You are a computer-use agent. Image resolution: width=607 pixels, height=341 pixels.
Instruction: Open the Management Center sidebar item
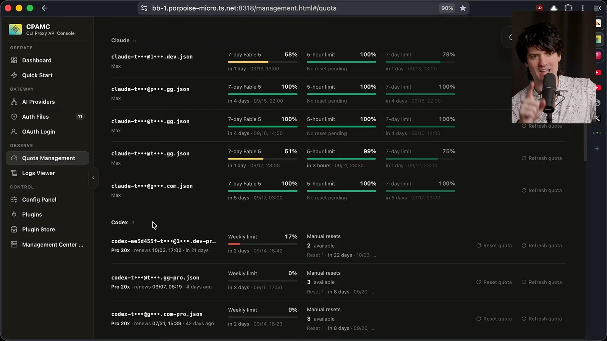[x=47, y=244]
